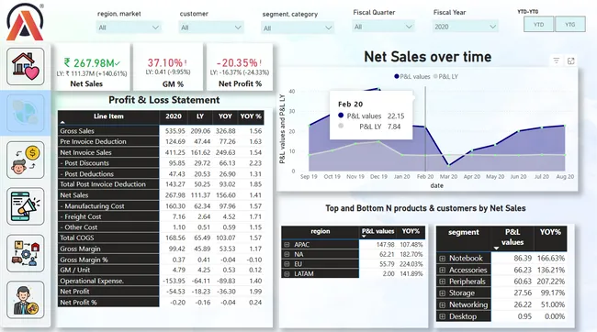This screenshot has width=597, height=332.
Task: Click the Net Sales KPI card
Action: 92,67
